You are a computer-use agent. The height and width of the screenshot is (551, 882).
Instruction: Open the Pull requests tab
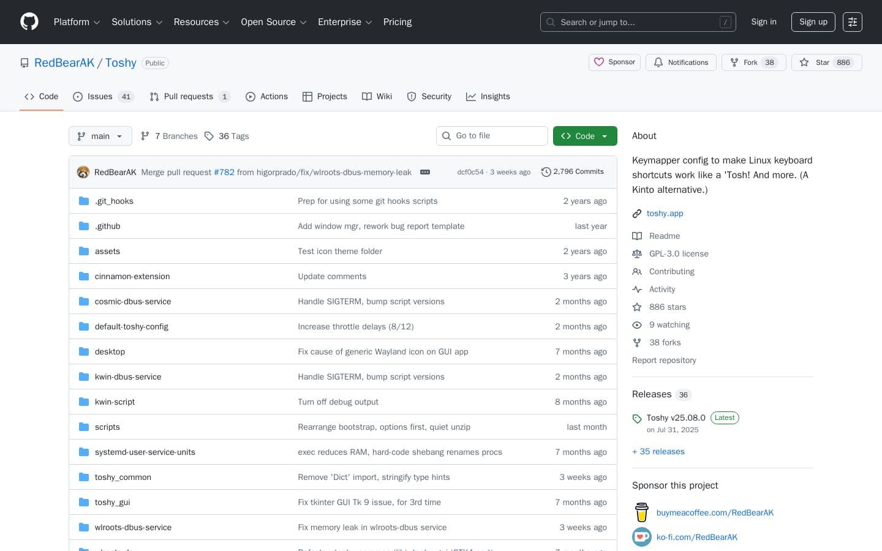click(189, 96)
